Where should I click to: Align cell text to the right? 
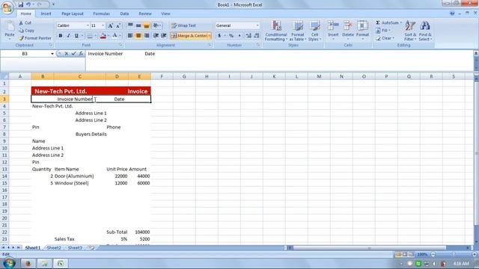click(147, 36)
